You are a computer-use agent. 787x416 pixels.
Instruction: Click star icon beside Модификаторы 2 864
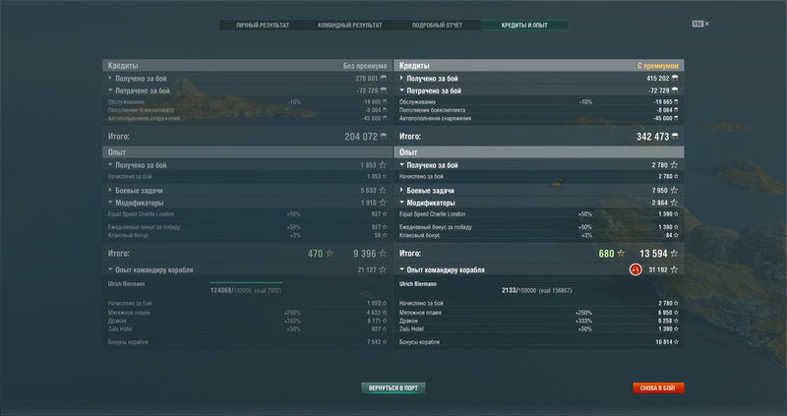click(x=674, y=203)
